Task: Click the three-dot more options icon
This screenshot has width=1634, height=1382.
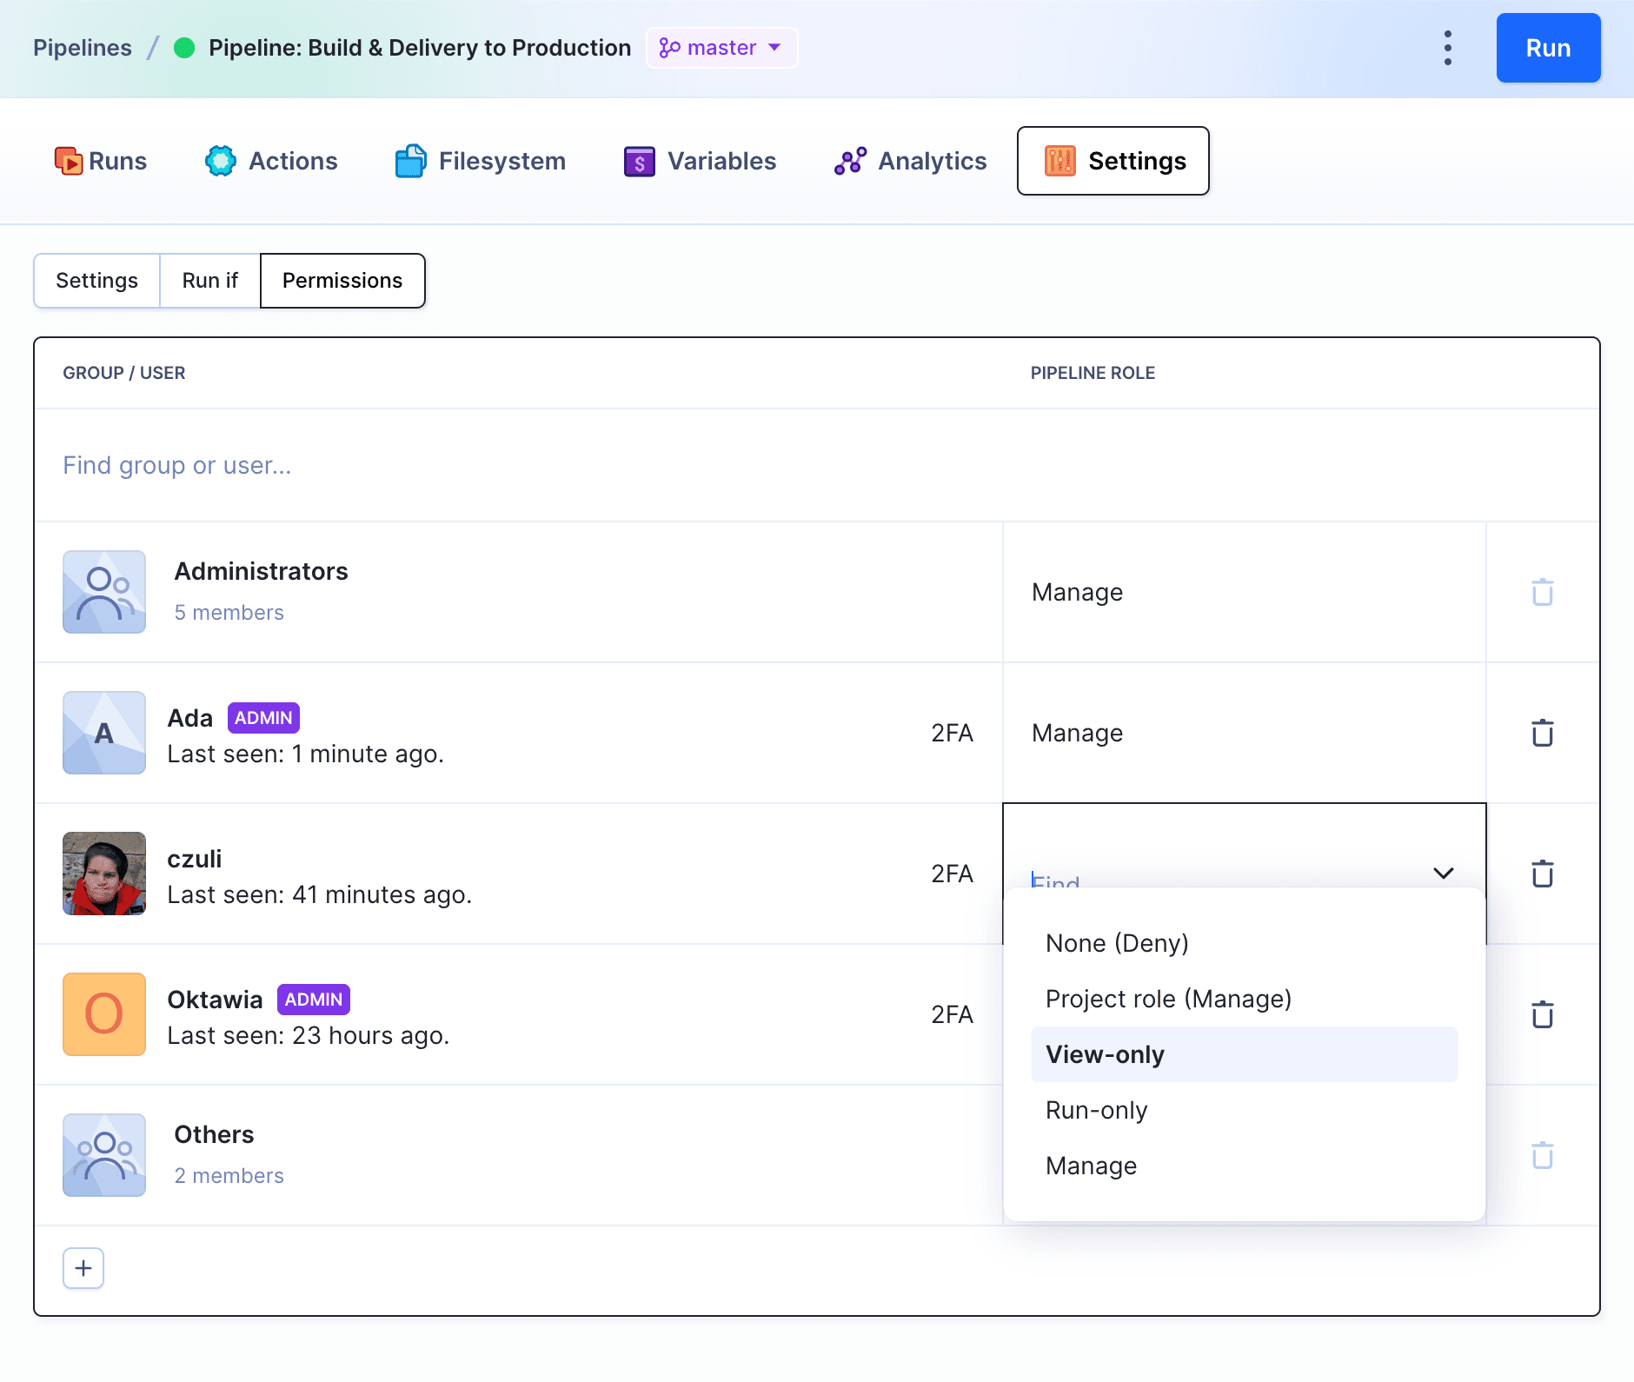Action: point(1447,48)
